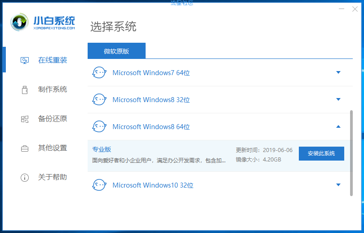Screen dimensions: 364x233
Task: Select the 微软原版 tab
Action: (x=116, y=51)
